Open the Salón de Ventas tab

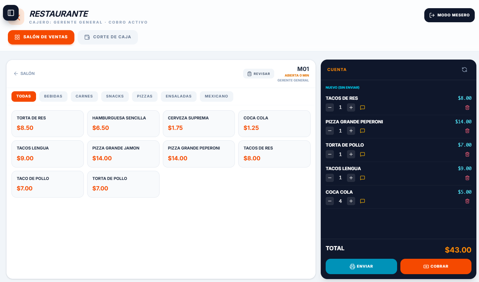41,37
